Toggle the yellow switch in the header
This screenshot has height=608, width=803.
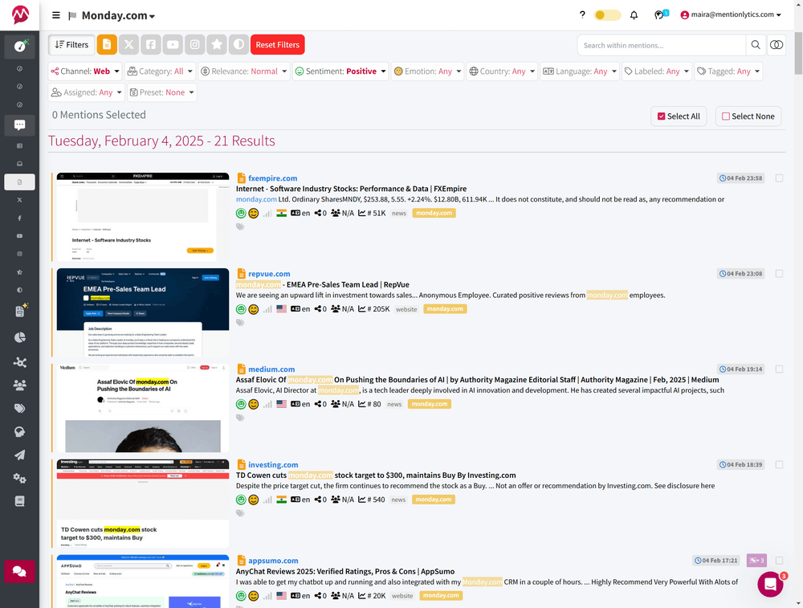click(607, 14)
